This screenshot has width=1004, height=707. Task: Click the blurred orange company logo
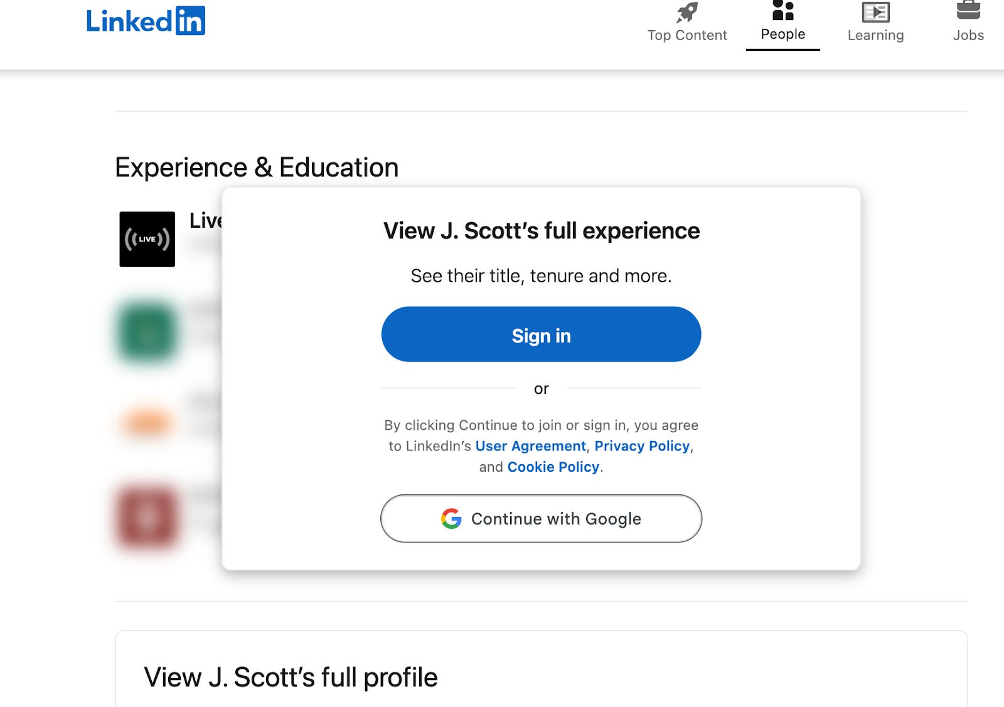pos(146,423)
